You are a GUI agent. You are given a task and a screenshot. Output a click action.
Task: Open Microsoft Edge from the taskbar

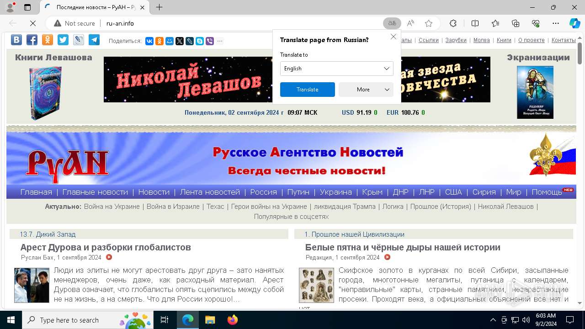pyautogui.click(x=188, y=320)
